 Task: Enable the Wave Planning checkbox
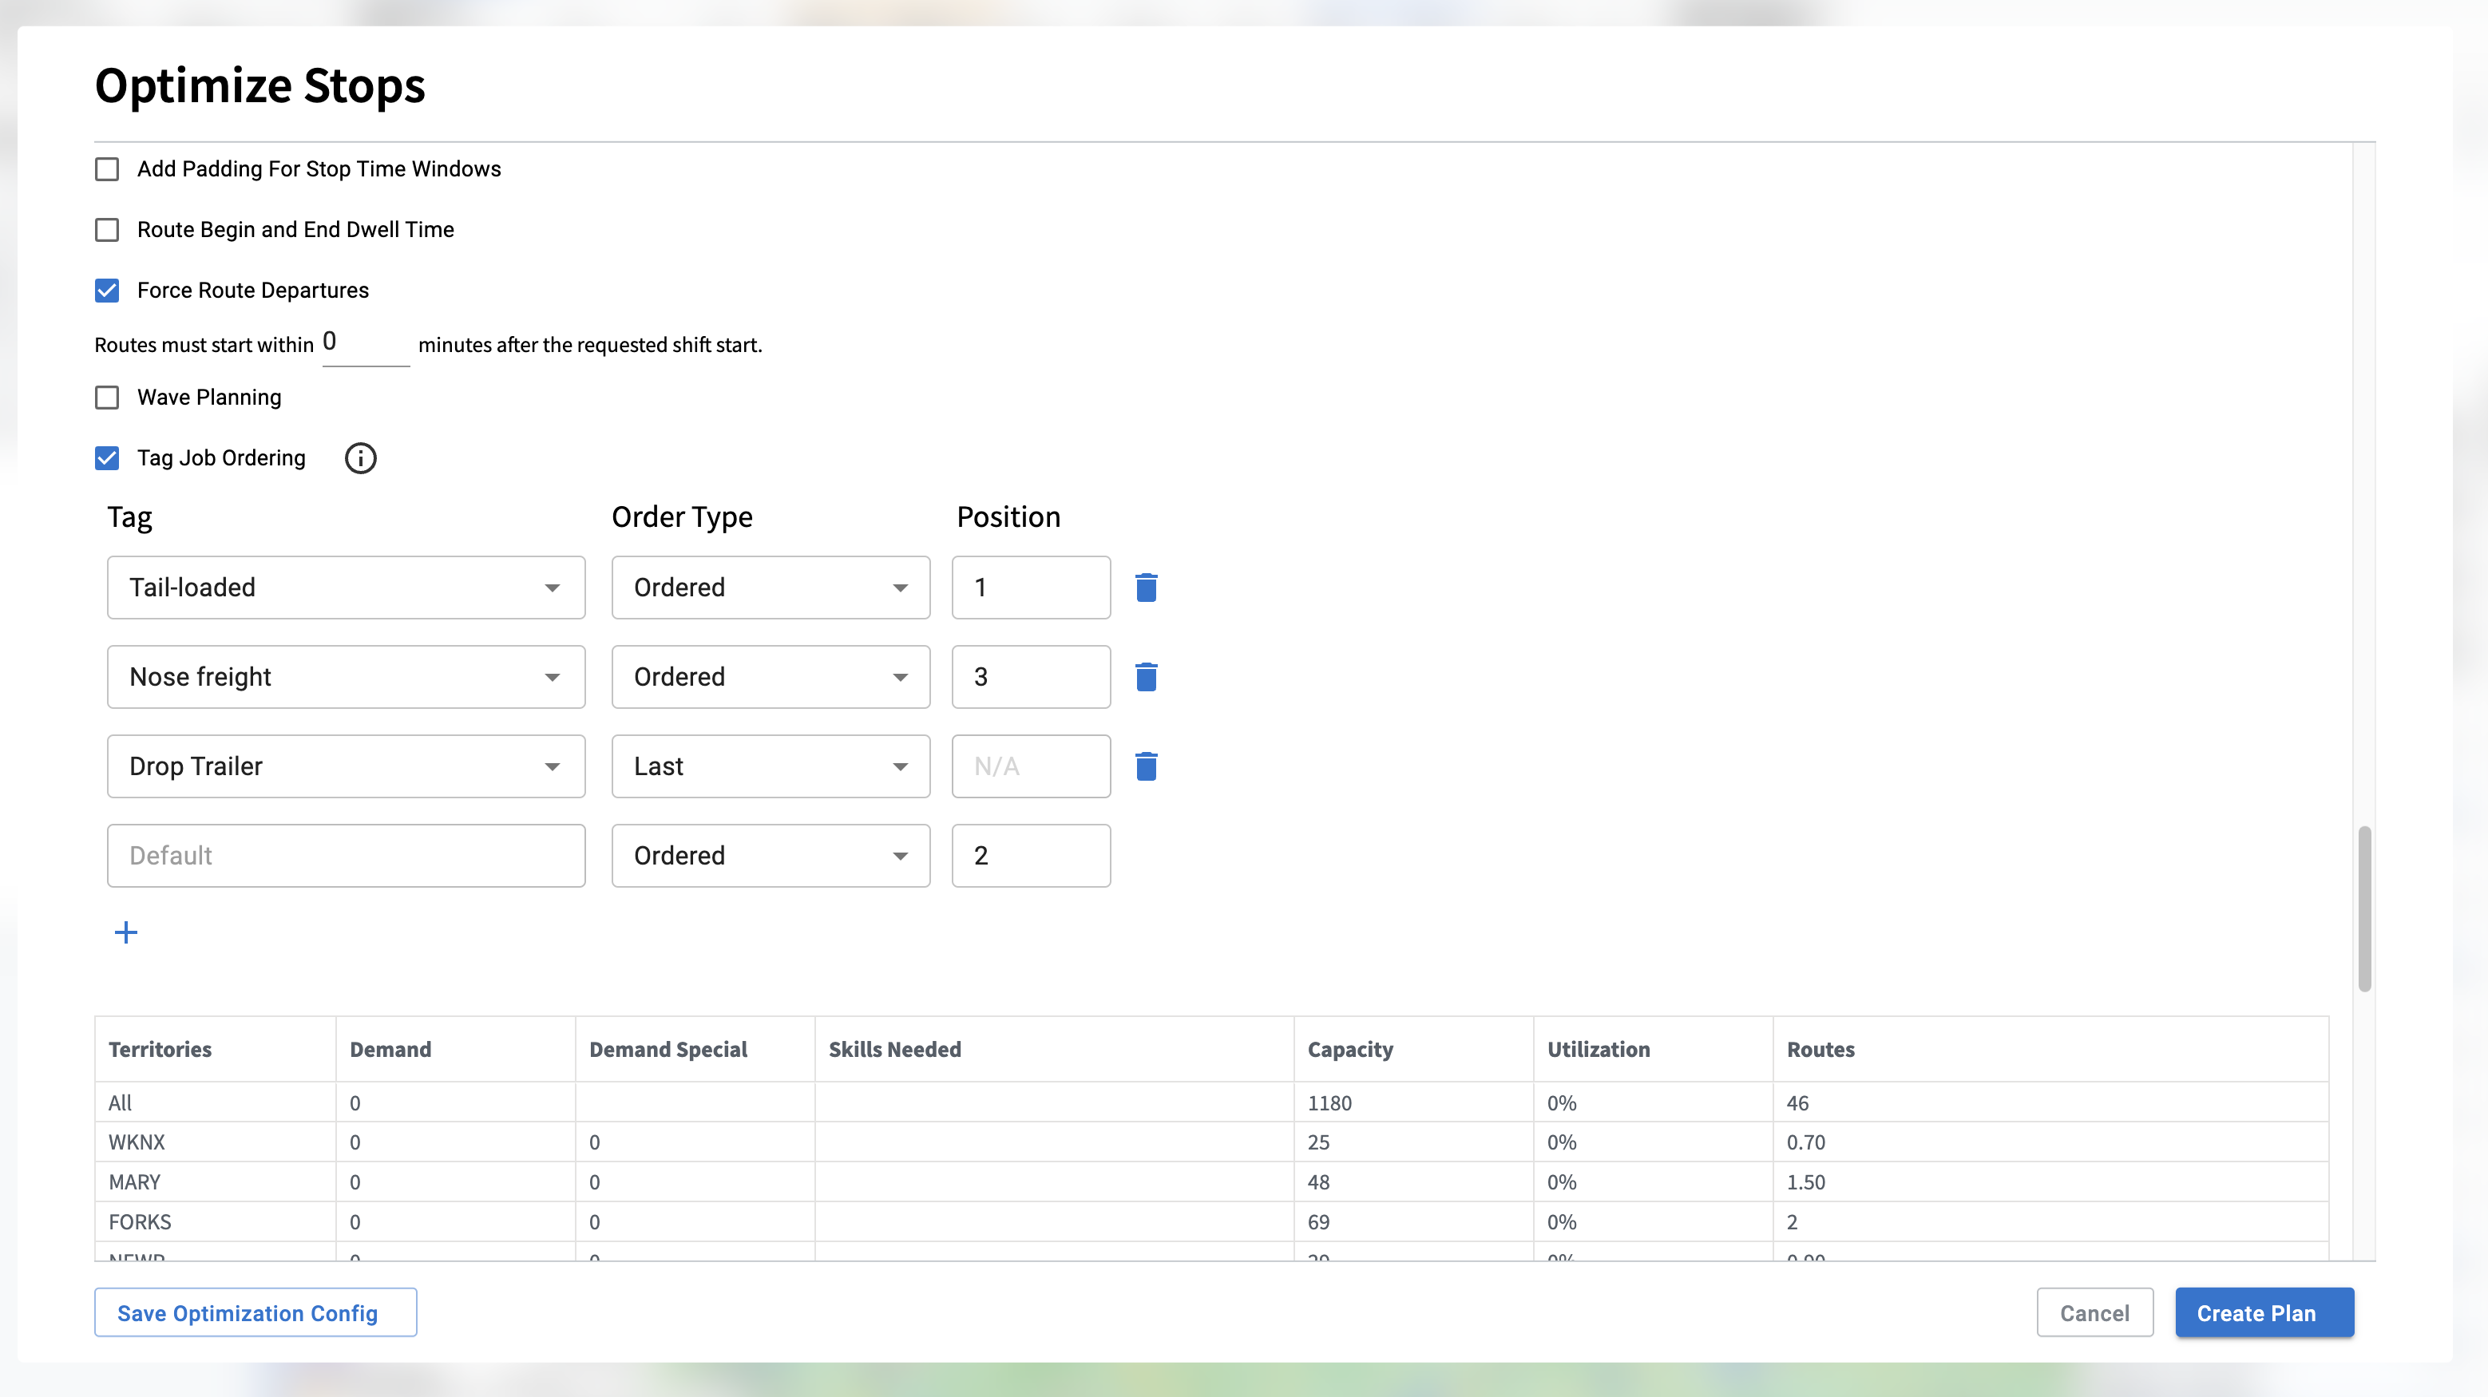(x=107, y=398)
